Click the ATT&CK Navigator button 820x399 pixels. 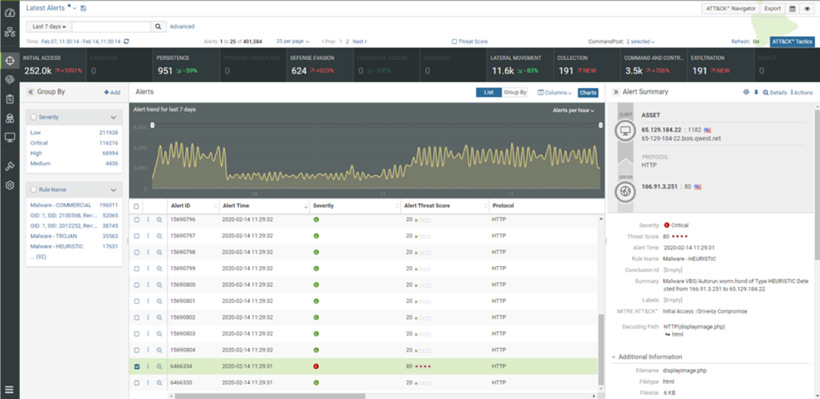click(730, 9)
